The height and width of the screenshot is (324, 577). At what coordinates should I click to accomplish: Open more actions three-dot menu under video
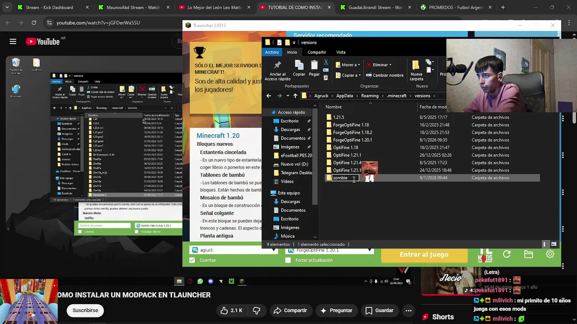[408, 310]
